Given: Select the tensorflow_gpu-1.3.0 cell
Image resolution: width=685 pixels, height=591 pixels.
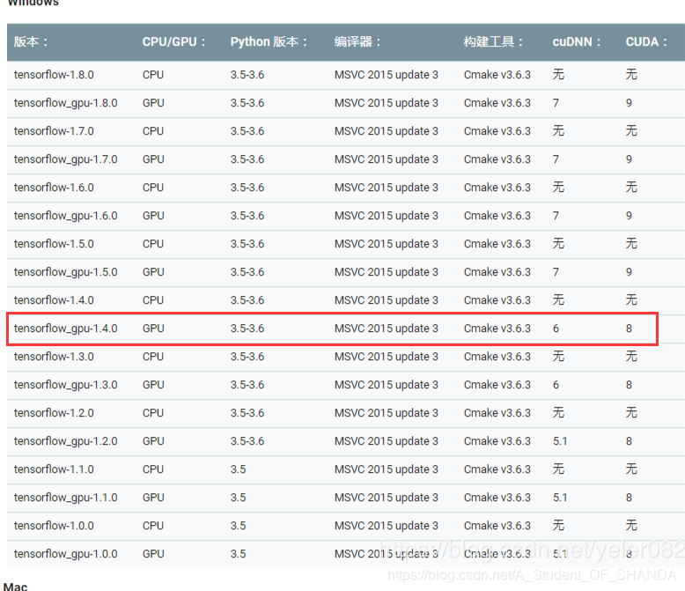Looking at the screenshot, I should coord(65,385).
